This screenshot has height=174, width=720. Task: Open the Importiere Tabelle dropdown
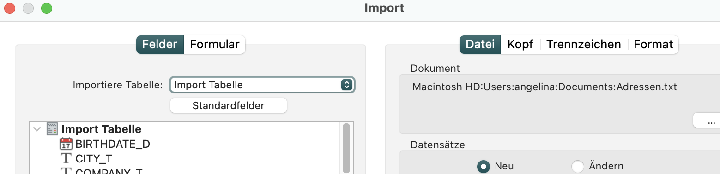pyautogui.click(x=262, y=85)
